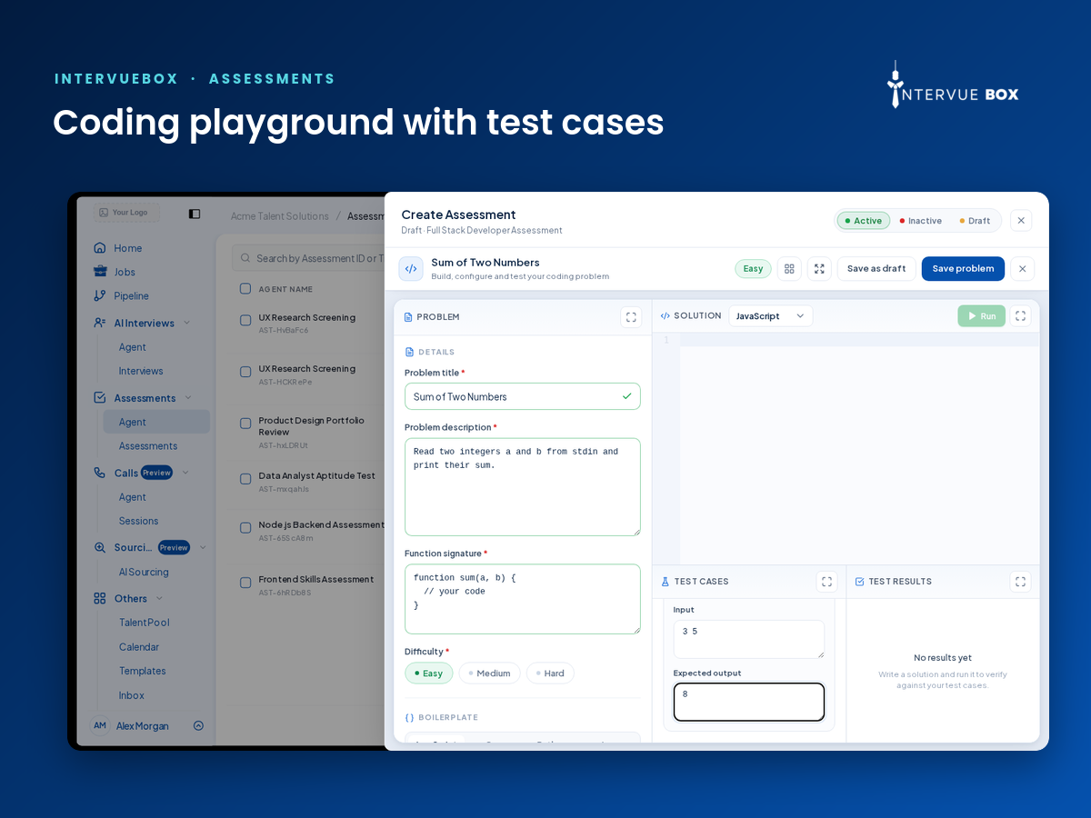
Task: Click the search magnifier icon in assessment search
Action: click(x=246, y=258)
